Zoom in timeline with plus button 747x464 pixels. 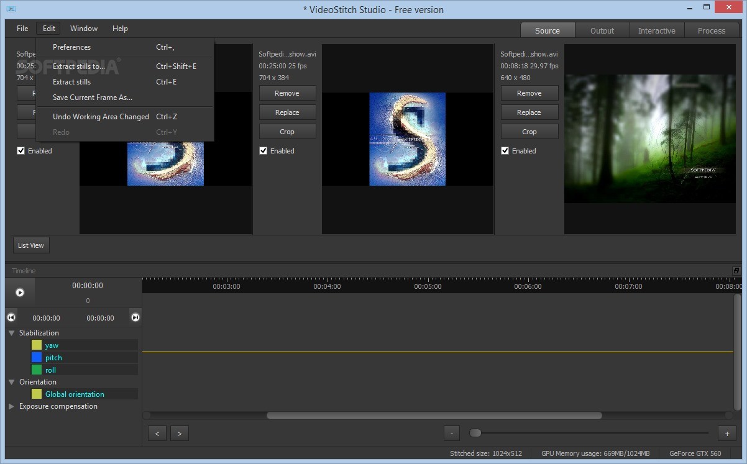pos(726,434)
